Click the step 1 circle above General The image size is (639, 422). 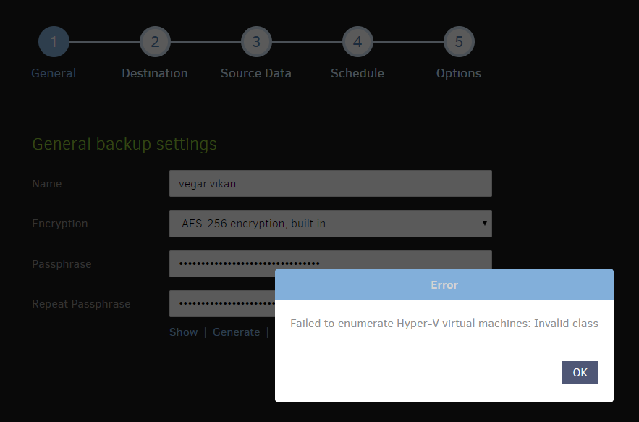(54, 41)
